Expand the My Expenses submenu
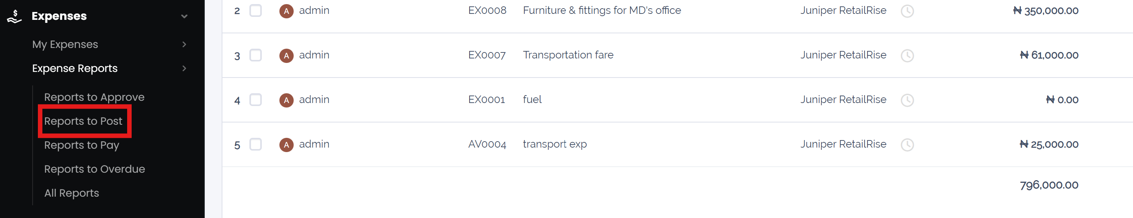 tap(184, 45)
